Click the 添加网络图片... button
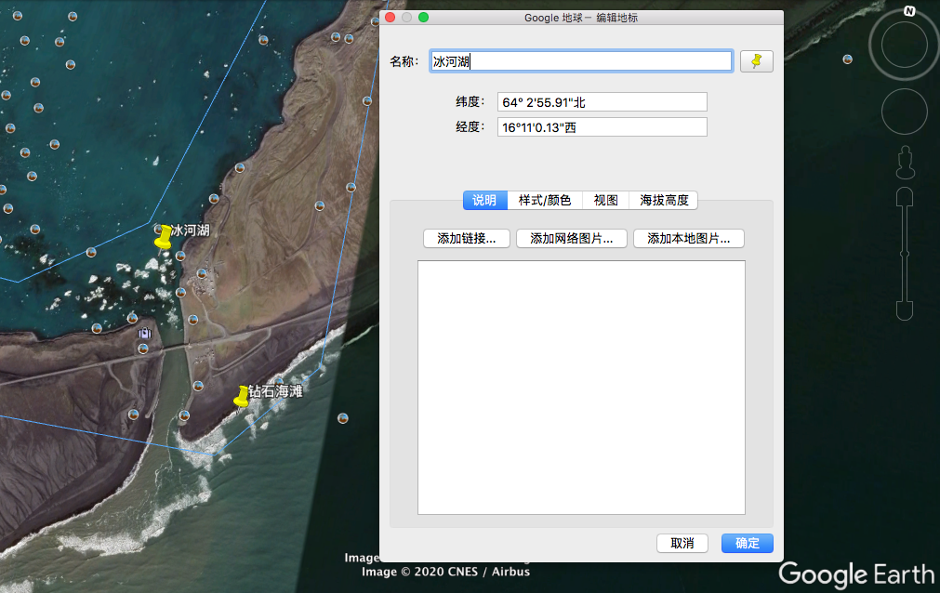The width and height of the screenshot is (940, 593). [x=571, y=238]
